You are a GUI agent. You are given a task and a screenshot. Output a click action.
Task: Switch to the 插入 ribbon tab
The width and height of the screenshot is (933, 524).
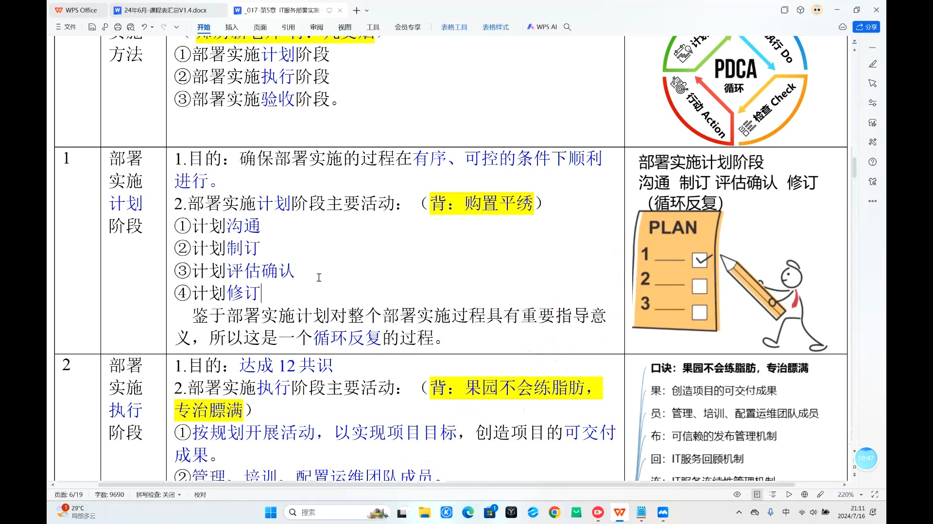pos(231,27)
